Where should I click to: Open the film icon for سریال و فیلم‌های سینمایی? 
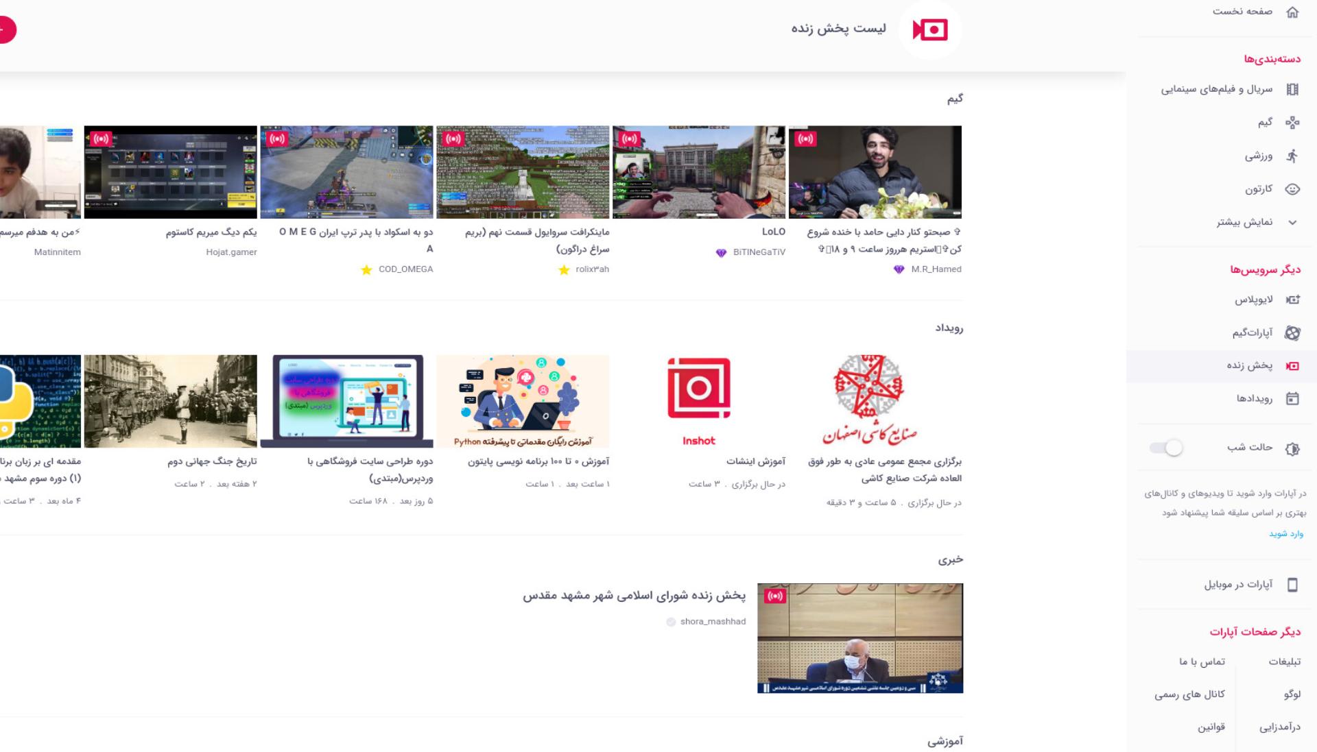[1292, 89]
